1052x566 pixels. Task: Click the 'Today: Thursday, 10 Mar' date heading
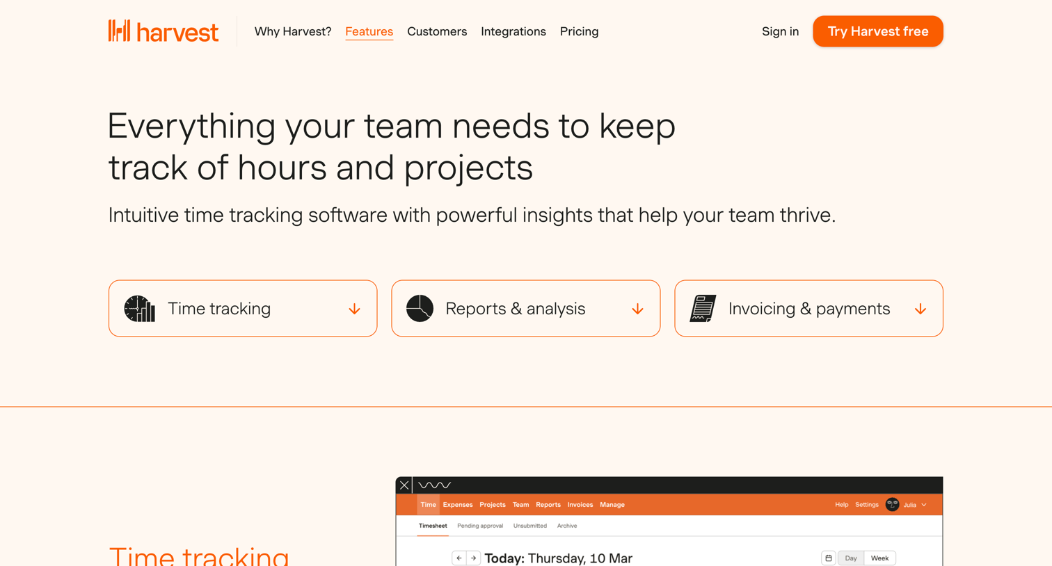559,558
